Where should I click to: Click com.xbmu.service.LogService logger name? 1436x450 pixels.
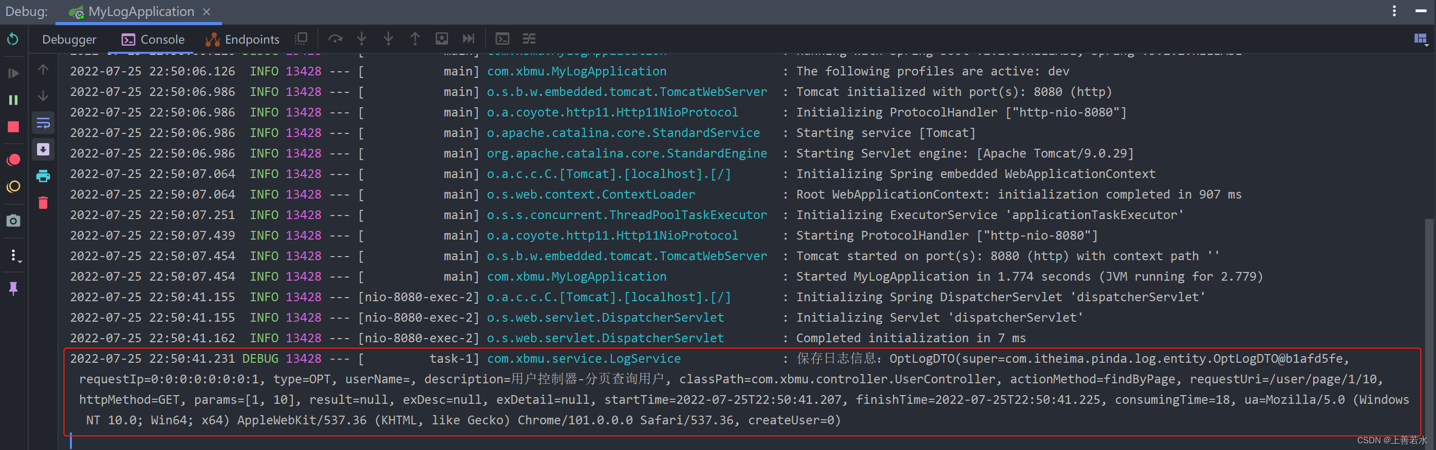584,359
